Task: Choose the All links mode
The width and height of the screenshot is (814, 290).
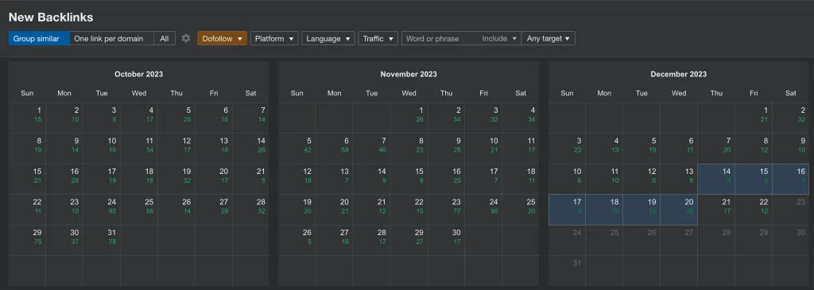Action: pos(165,38)
